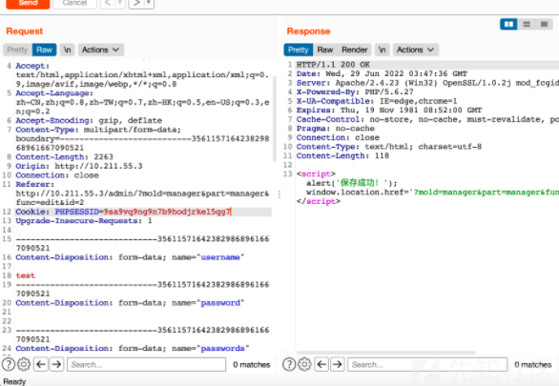Click the response horizontal scrollbar
559x386 pixels.
pos(386,353)
